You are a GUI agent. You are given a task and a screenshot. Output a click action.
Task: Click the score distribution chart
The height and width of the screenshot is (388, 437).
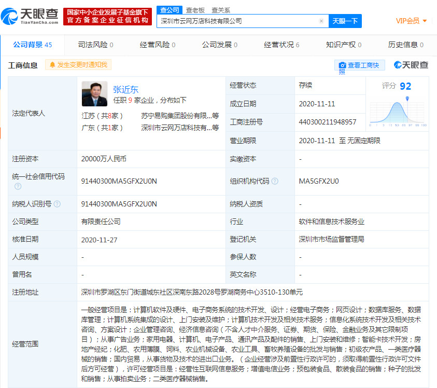point(398,112)
